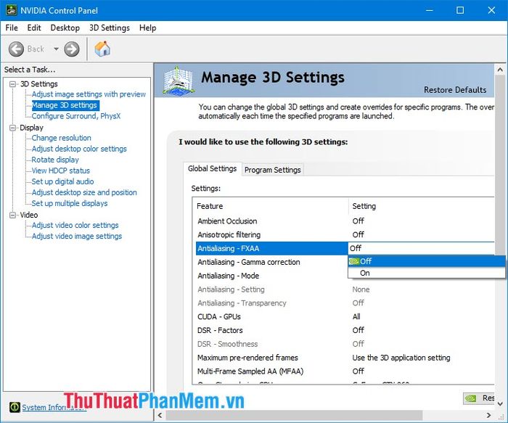Click the Setting column header
Image resolution: width=508 pixels, height=423 pixels.
[x=422, y=206]
